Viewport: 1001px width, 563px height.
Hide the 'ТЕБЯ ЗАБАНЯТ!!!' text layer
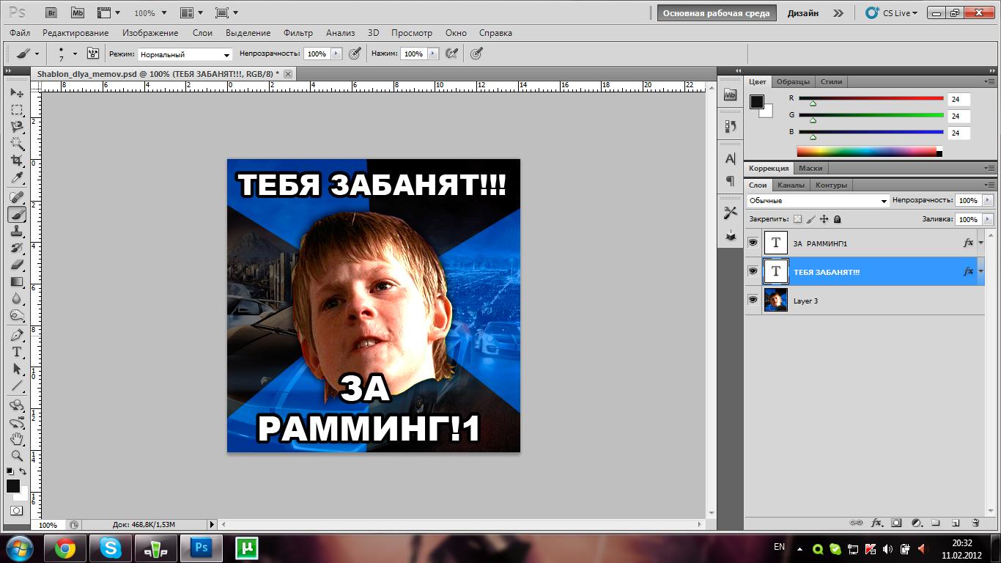[x=753, y=271]
